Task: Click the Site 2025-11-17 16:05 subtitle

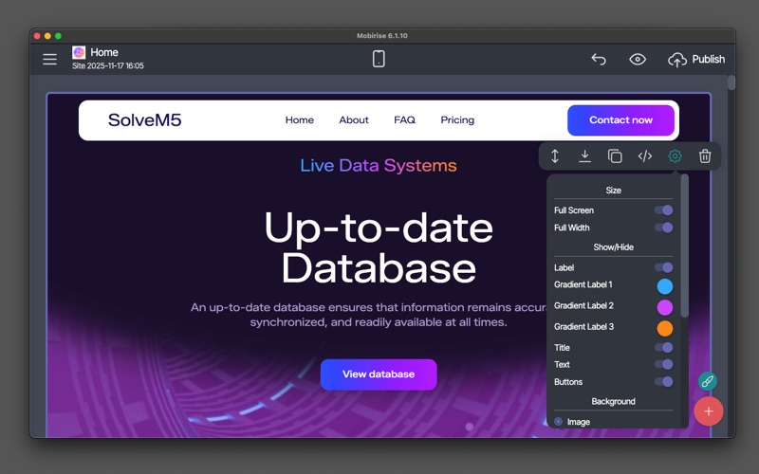Action: coord(108,65)
